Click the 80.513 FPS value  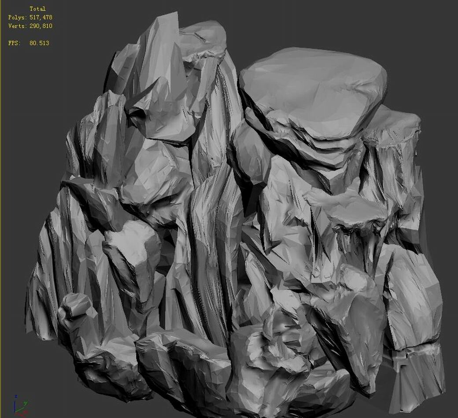pos(39,42)
